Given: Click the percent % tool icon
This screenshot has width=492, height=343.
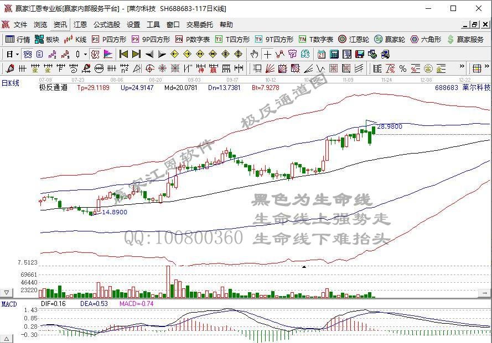Looking at the screenshot, I should tap(403, 68).
